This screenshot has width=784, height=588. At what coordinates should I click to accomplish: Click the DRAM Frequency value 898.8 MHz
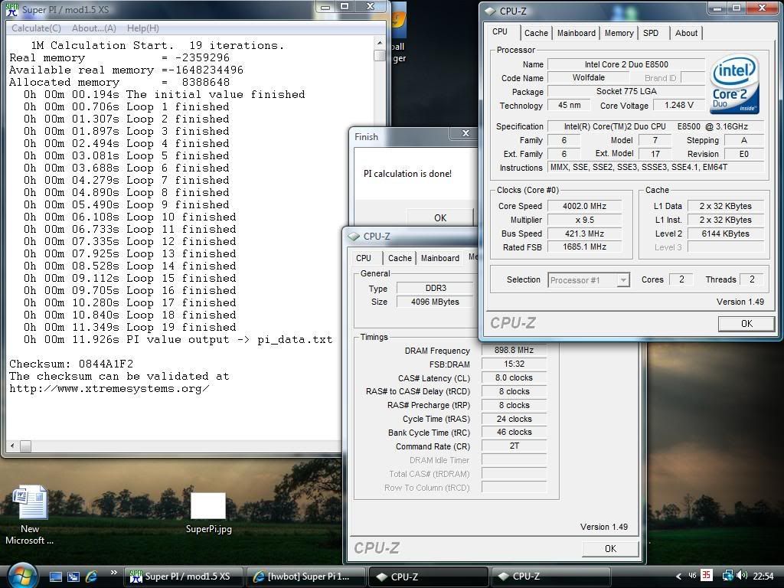click(514, 350)
